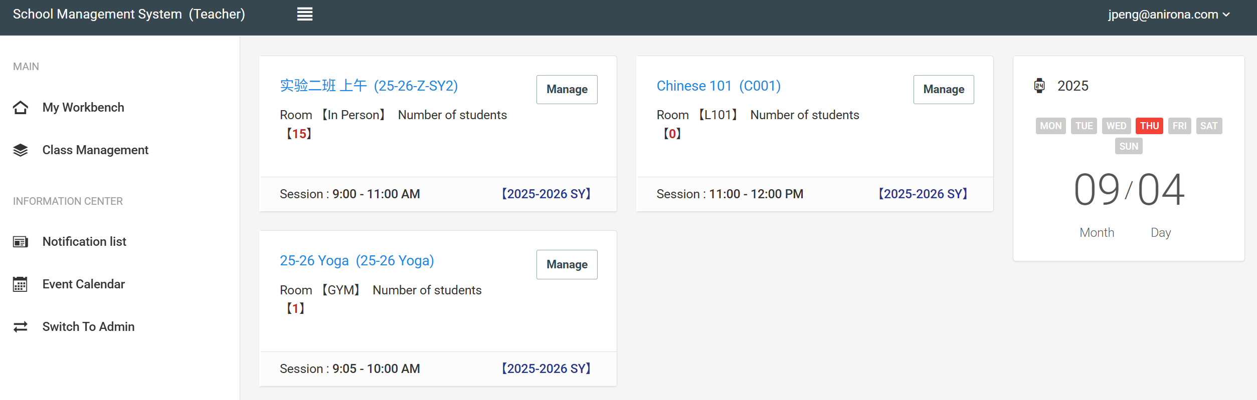Click Manage button for 25-26 Yoga
The image size is (1257, 400).
click(x=567, y=264)
